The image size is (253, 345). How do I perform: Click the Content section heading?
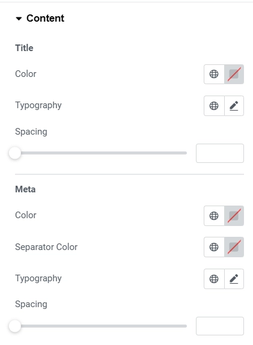(45, 18)
